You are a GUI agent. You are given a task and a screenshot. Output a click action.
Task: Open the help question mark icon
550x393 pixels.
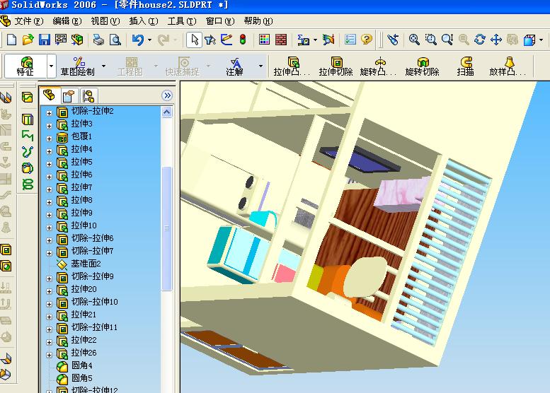pyautogui.click(x=367, y=40)
